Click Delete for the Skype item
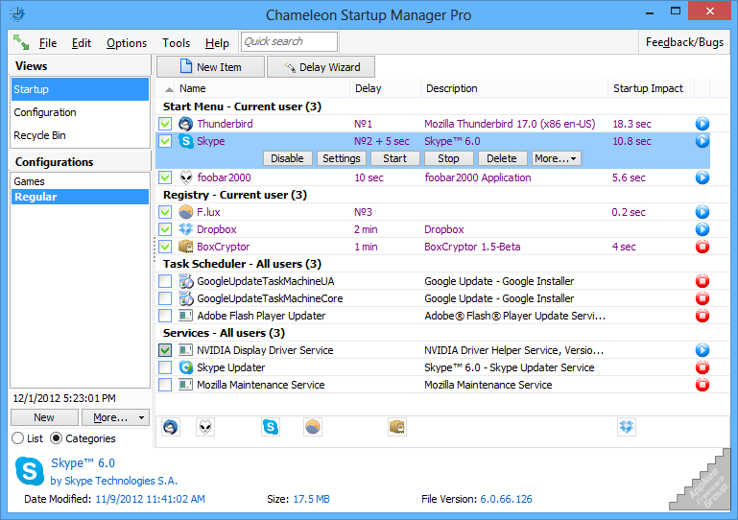The image size is (738, 520). (x=502, y=158)
